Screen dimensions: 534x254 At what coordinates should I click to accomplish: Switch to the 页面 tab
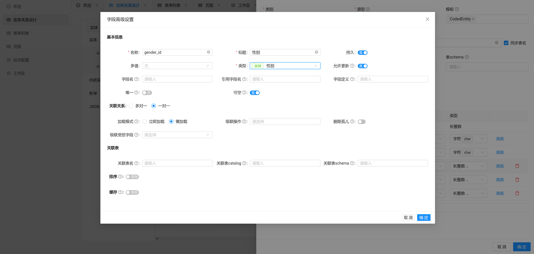pos(209,5)
